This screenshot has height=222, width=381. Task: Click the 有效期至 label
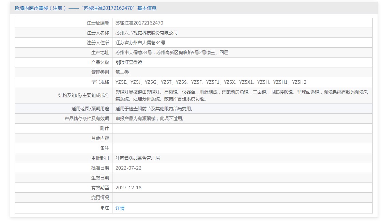tap(100, 188)
